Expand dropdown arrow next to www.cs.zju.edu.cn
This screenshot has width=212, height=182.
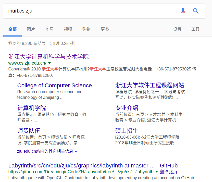click(49, 63)
